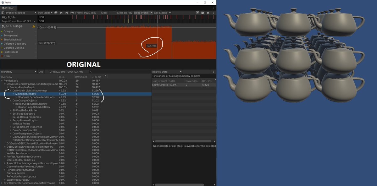Open the Related Data dropdown
The width and height of the screenshot is (377, 186).
167,72
